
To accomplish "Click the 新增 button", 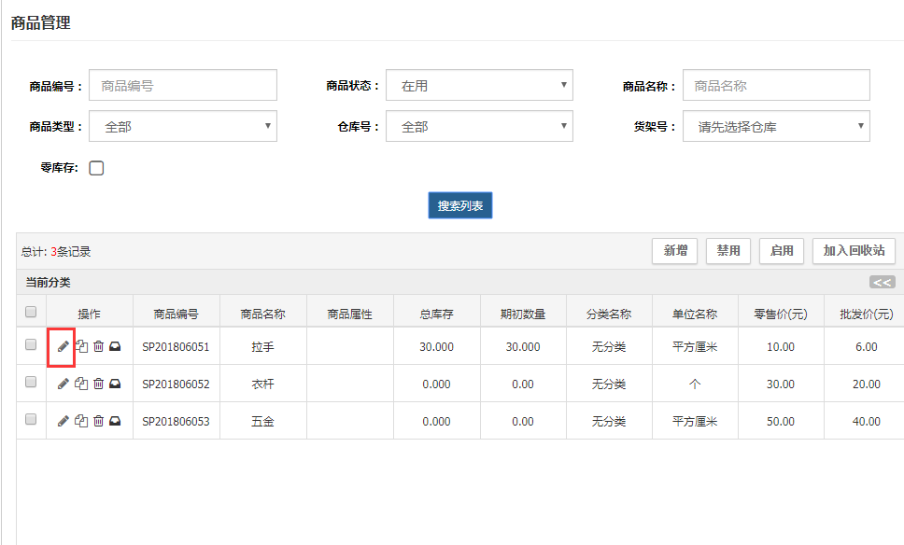I will pyautogui.click(x=674, y=251).
